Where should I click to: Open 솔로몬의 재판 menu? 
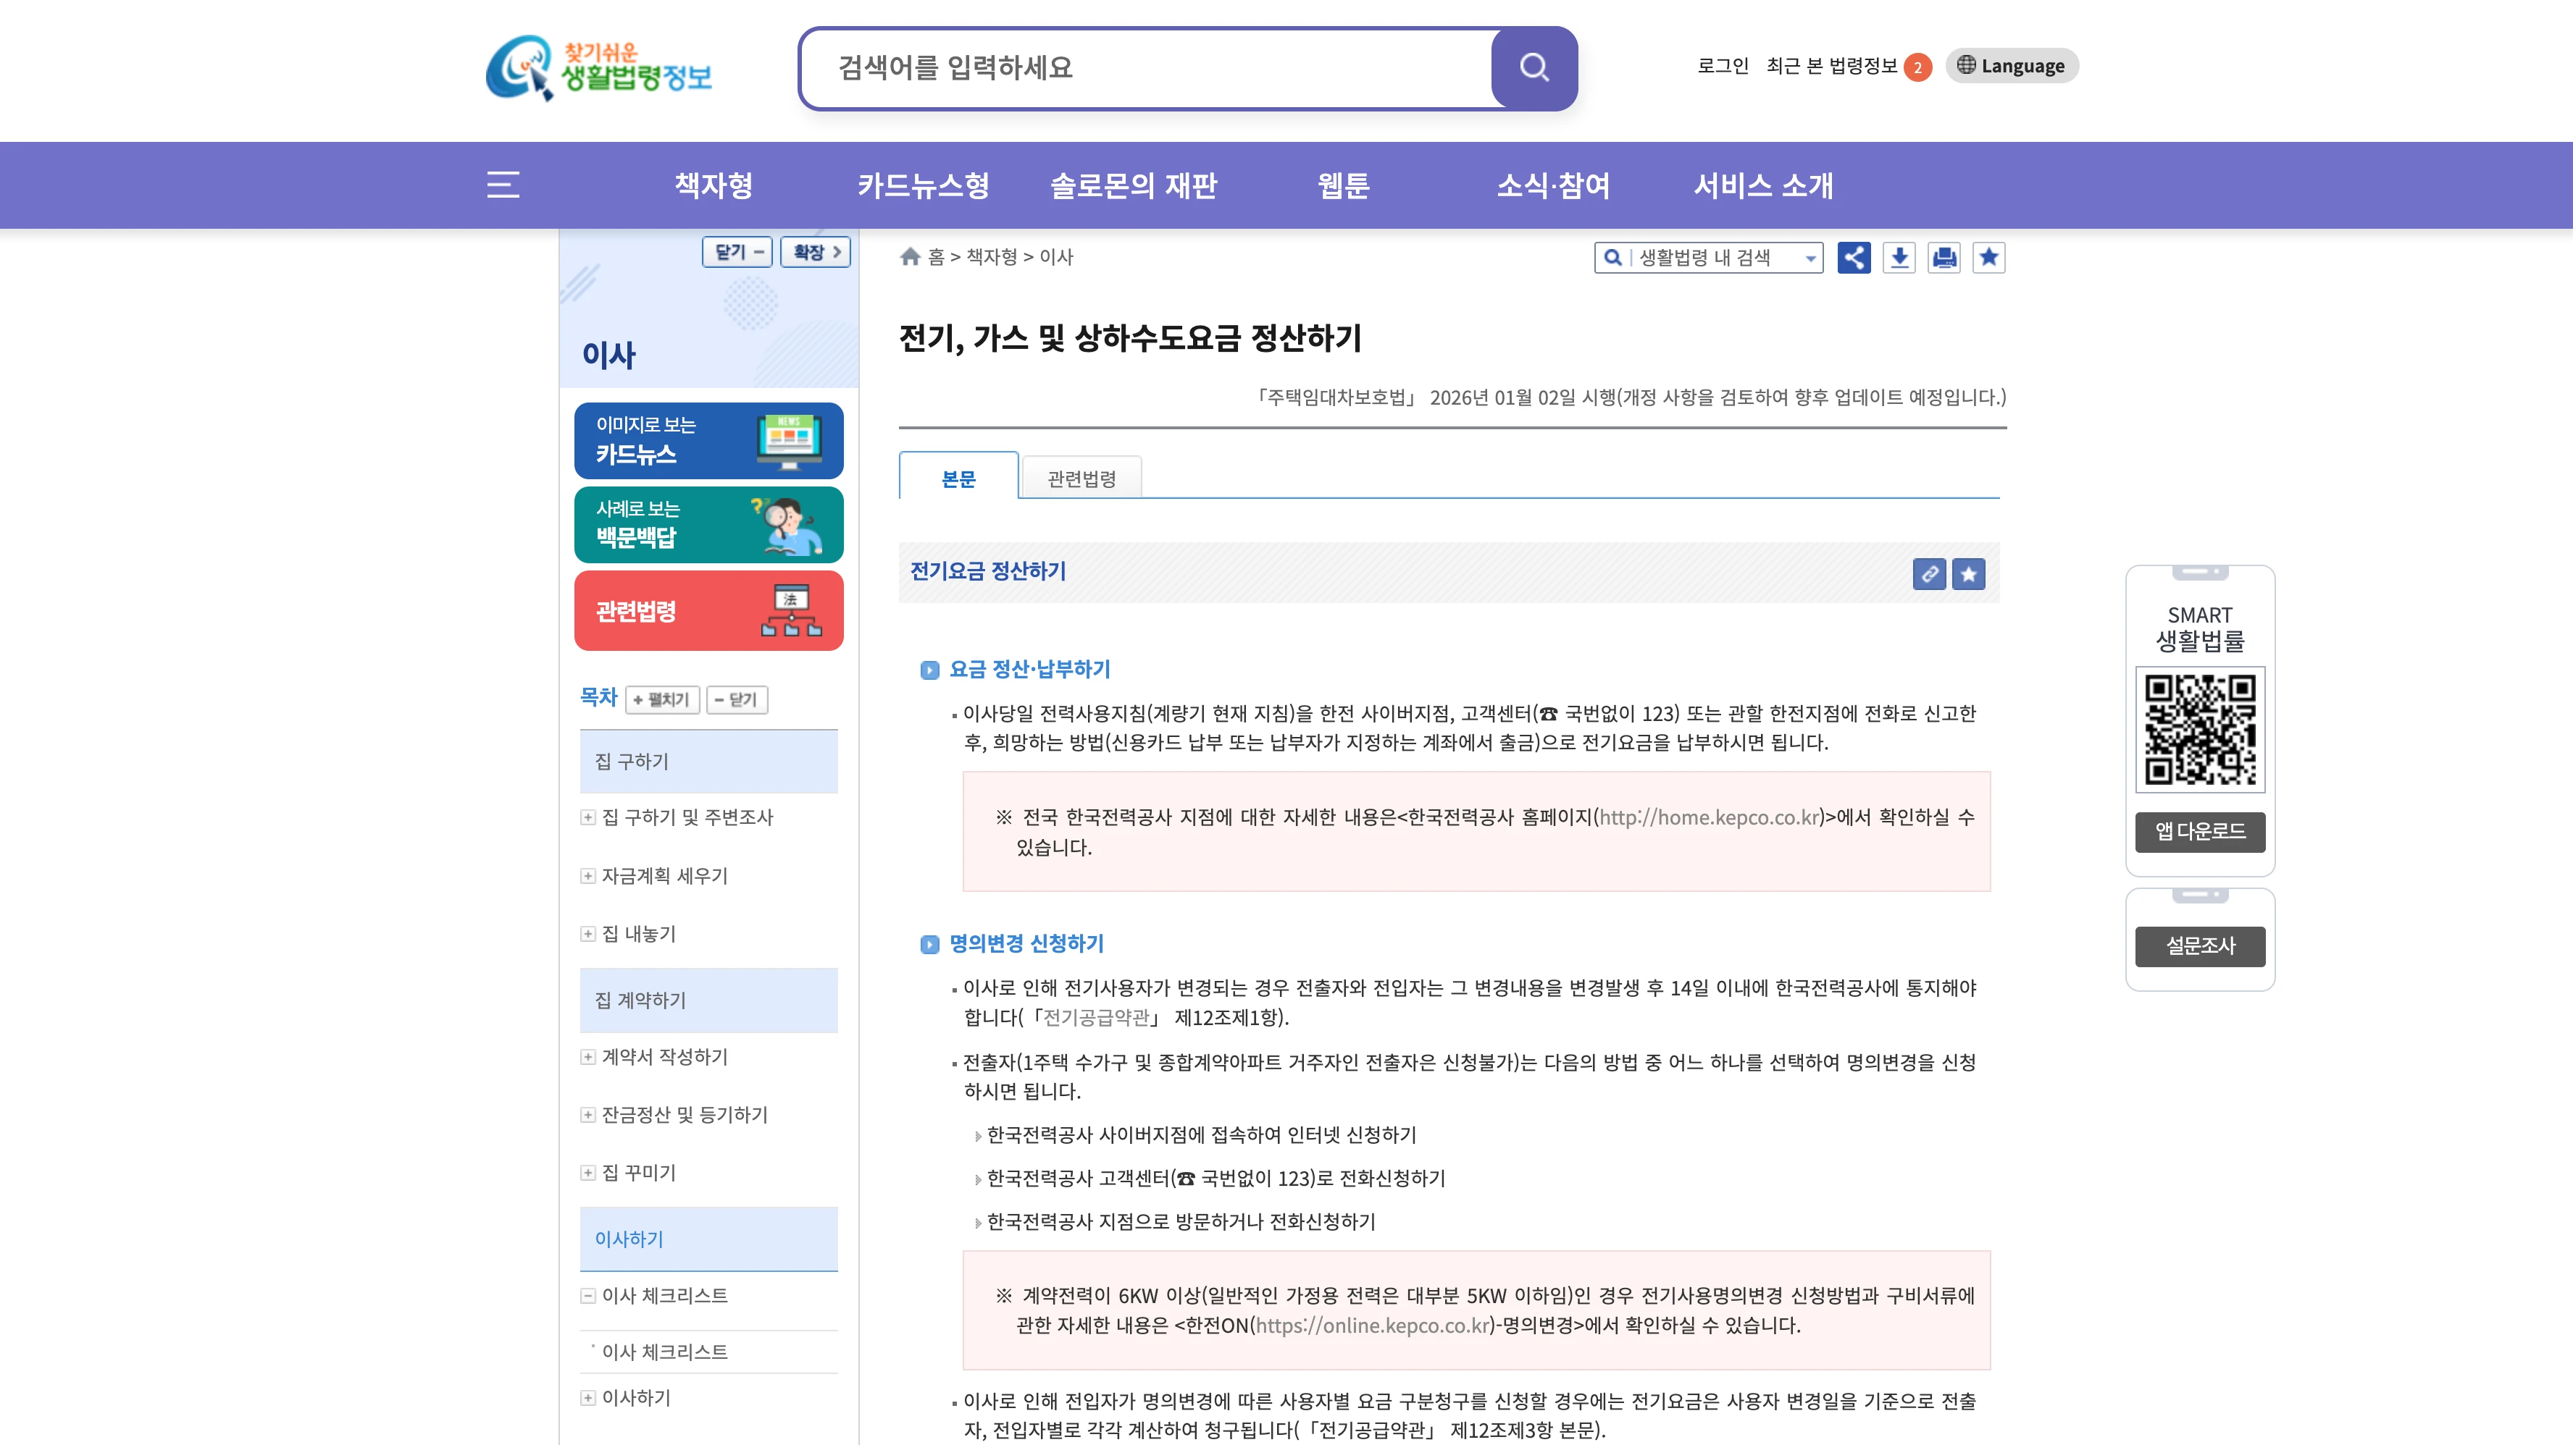click(x=1133, y=185)
